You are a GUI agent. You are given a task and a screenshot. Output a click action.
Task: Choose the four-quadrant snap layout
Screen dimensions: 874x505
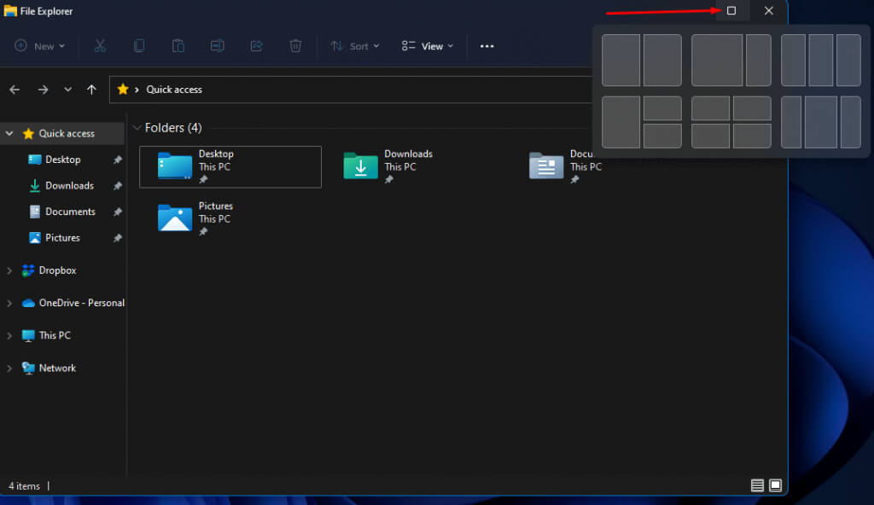[x=731, y=122]
